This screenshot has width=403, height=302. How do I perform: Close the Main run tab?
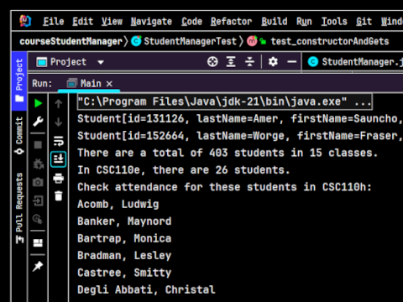pos(109,84)
